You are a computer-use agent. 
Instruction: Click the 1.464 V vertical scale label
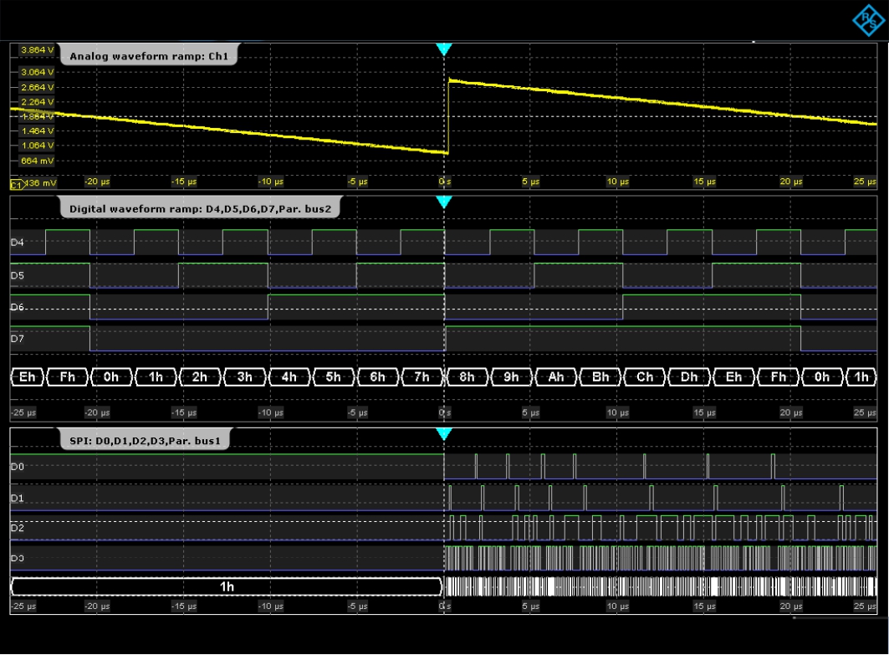(37, 131)
